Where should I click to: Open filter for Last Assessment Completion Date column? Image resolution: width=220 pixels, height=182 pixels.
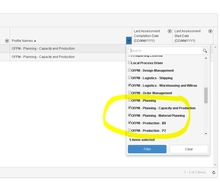[170, 31]
